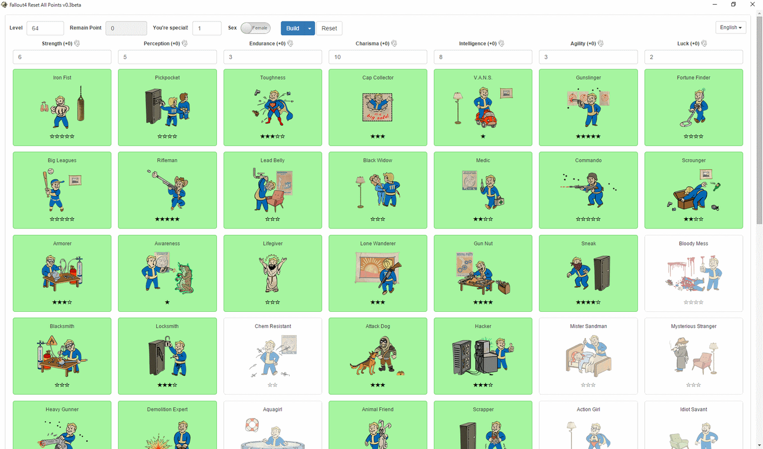
Task: Select the Iron Fist perk illustration
Action: (62, 107)
